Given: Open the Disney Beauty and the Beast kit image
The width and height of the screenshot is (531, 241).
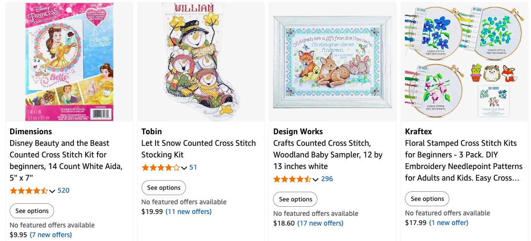Looking at the screenshot, I should tap(69, 62).
